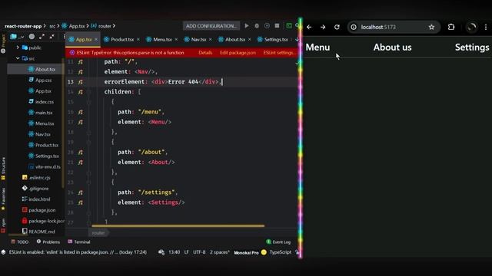The height and width of the screenshot is (276, 492).
Task: Open the Terminal tool window
Action: pyautogui.click(x=79, y=242)
